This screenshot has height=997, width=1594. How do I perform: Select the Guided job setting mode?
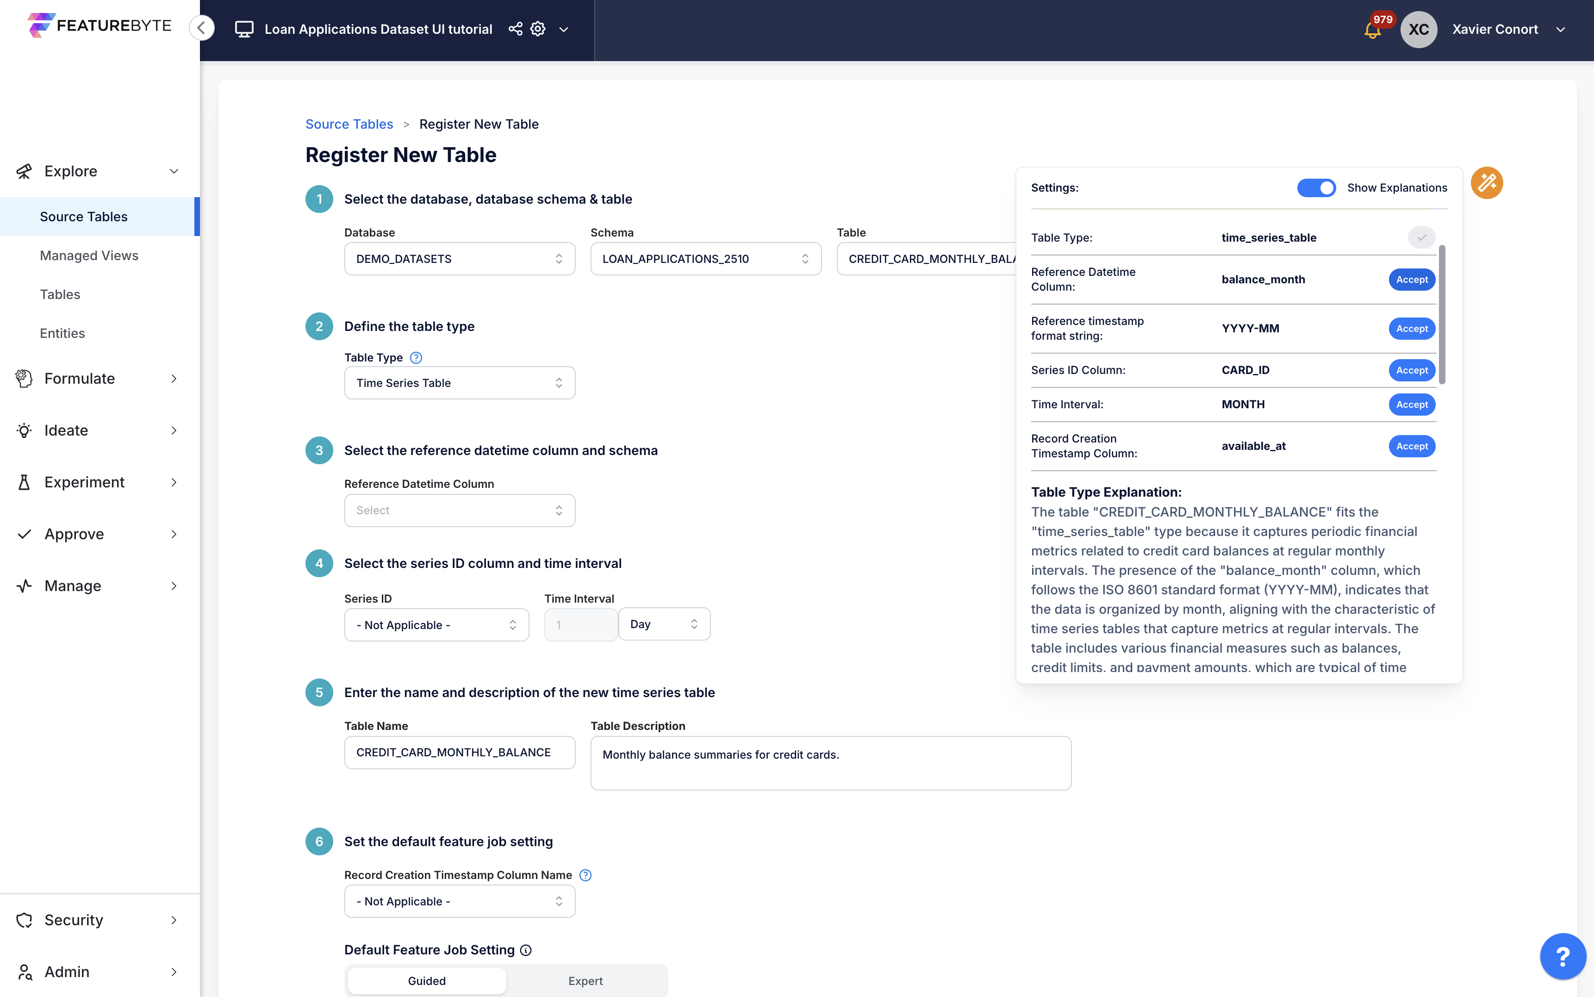pos(427,980)
